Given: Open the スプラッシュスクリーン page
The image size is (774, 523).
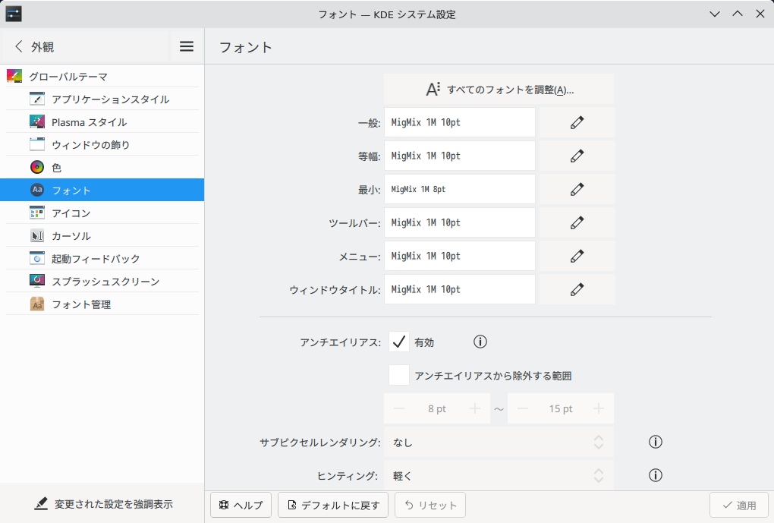Looking at the screenshot, I should tap(102, 281).
